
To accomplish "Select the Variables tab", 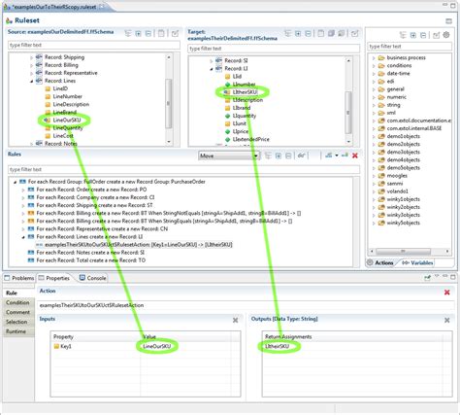I will click(417, 262).
